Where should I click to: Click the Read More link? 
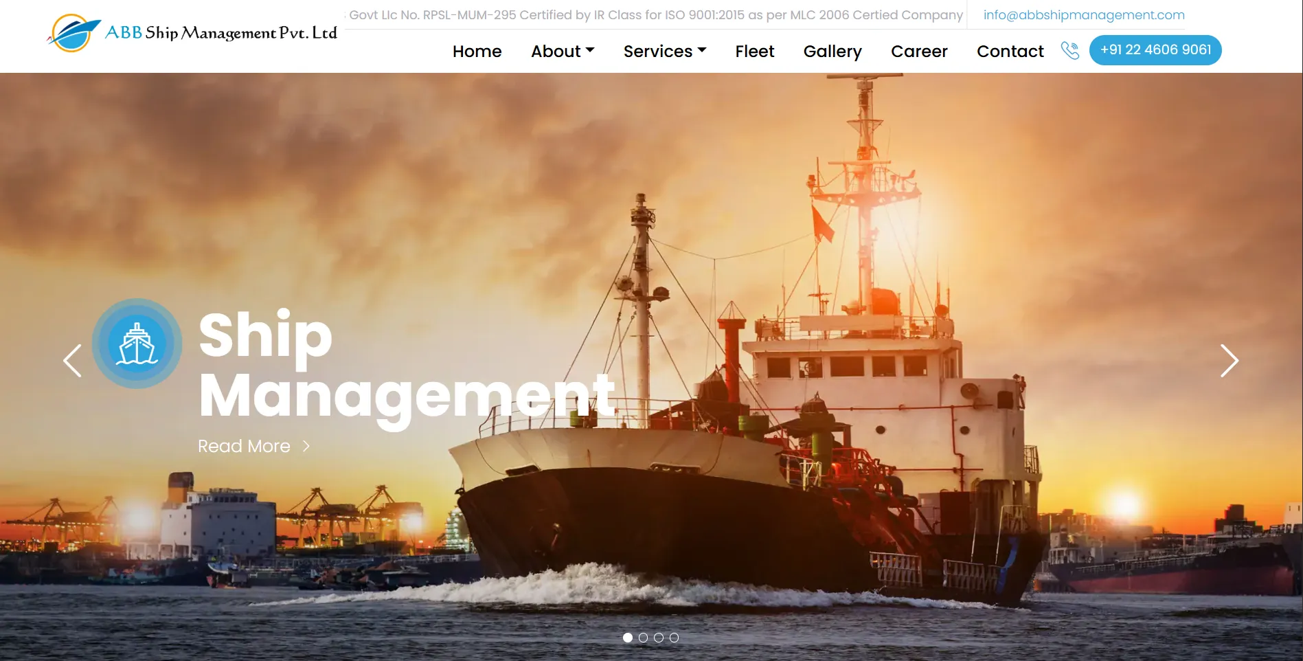click(244, 447)
